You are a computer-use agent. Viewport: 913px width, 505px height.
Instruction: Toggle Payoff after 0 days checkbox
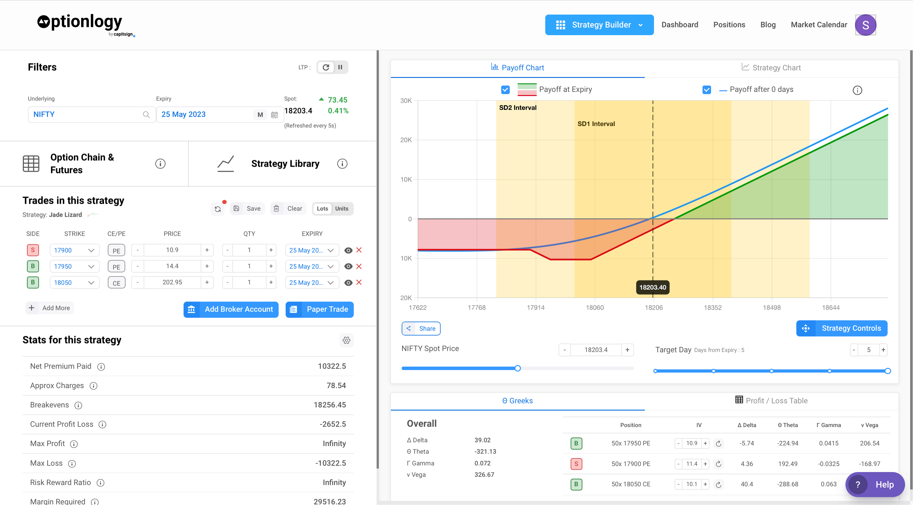click(x=706, y=90)
